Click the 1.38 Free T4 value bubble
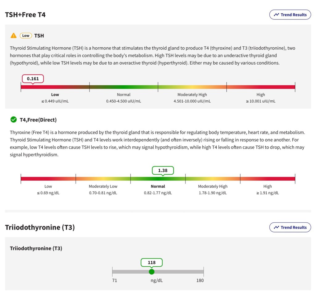The height and width of the screenshot is (295, 316). point(163,171)
